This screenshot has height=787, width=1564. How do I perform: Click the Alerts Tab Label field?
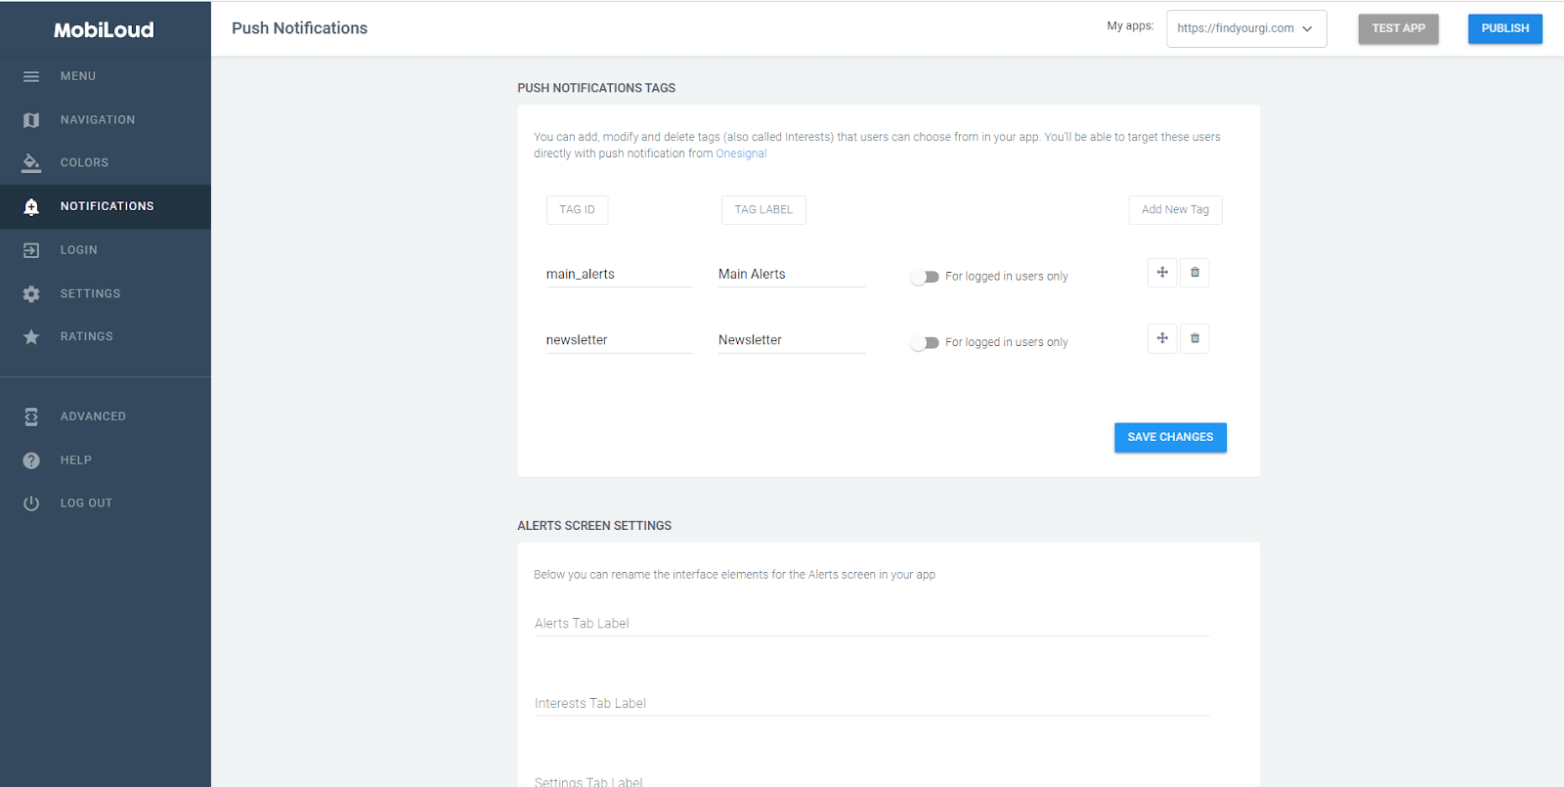point(872,624)
